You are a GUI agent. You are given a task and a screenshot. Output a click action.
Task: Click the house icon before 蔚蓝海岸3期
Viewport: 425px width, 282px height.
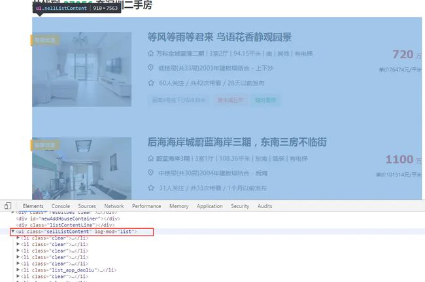coord(150,158)
